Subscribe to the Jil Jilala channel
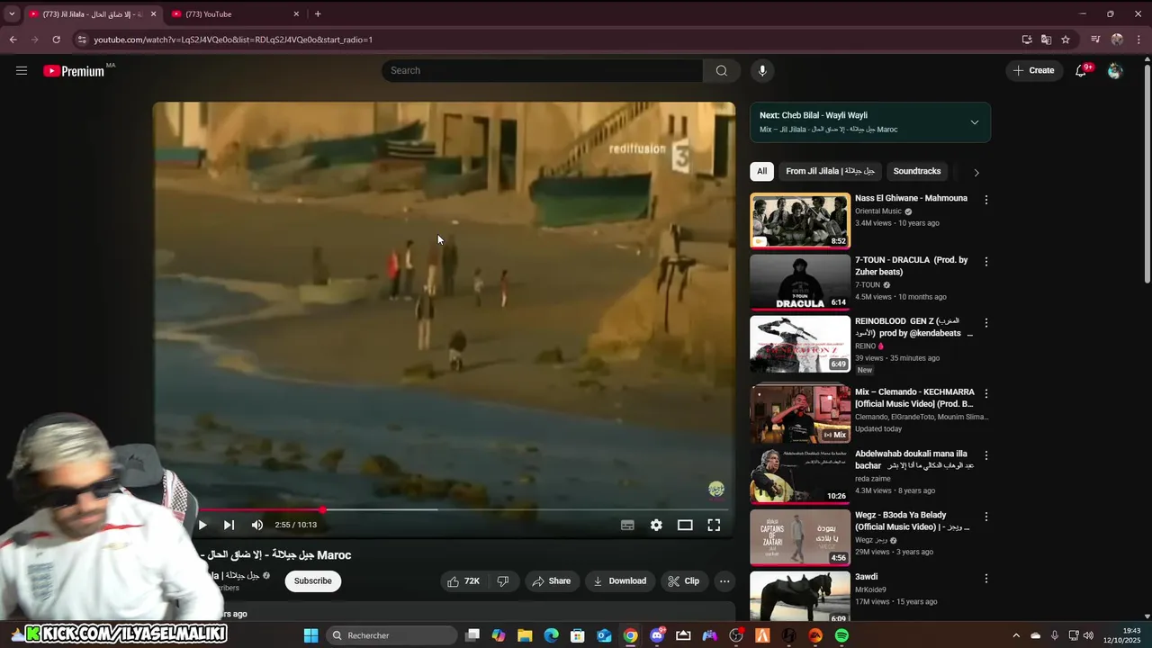 click(x=313, y=580)
